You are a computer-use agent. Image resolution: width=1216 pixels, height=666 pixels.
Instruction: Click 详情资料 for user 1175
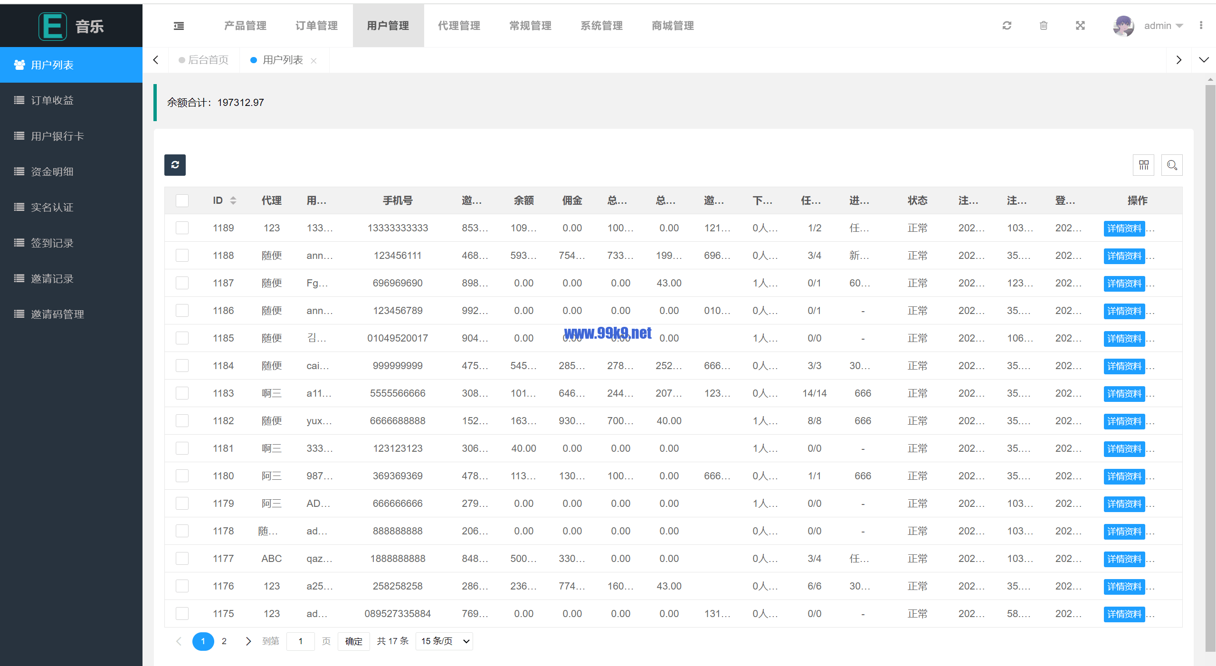[x=1124, y=614]
